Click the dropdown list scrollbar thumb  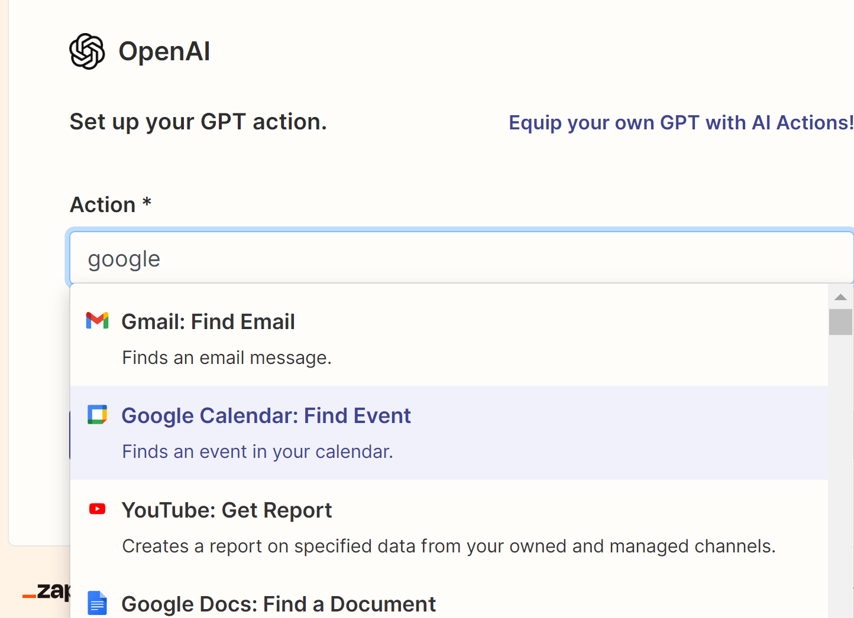(840, 322)
